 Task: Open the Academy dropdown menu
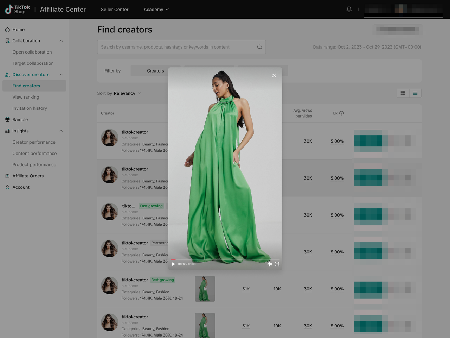[156, 10]
